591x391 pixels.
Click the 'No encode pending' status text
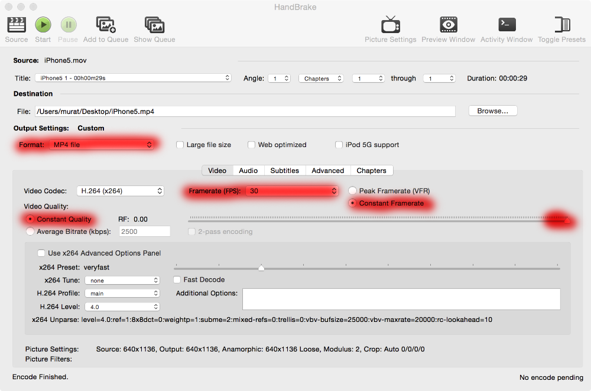pos(551,377)
